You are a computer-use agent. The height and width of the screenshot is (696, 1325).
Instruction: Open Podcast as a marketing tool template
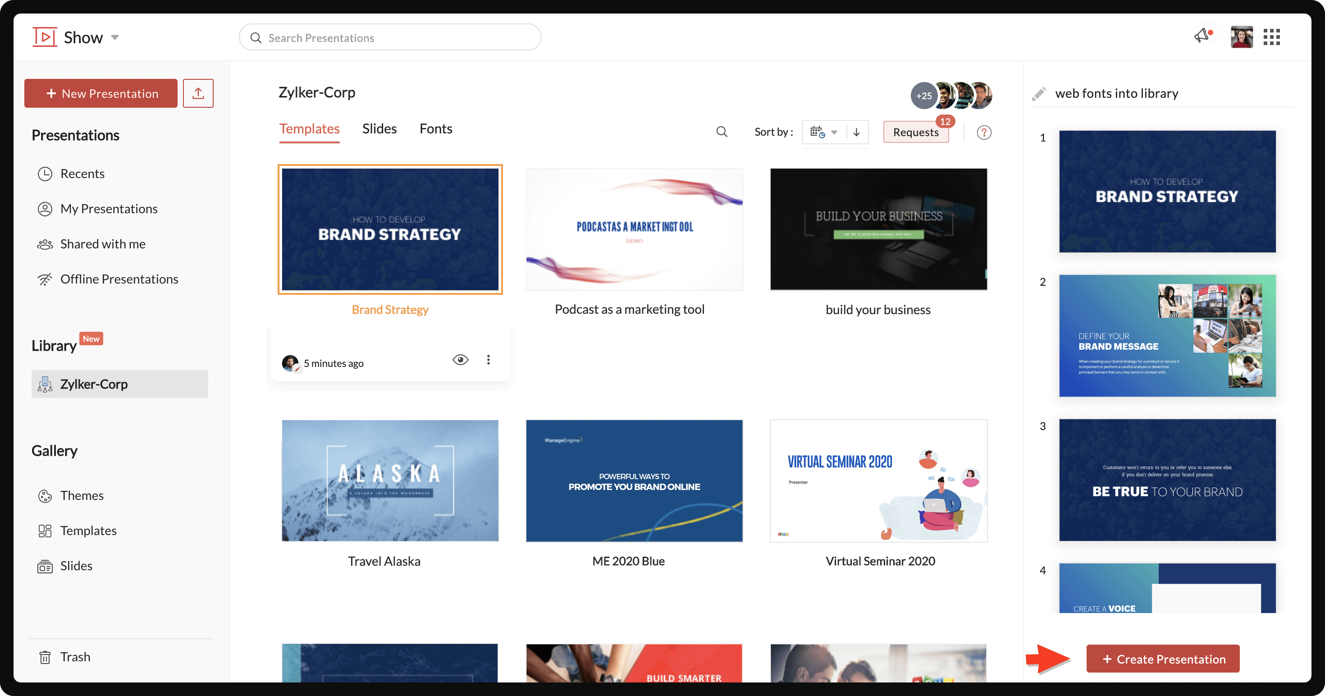(634, 229)
